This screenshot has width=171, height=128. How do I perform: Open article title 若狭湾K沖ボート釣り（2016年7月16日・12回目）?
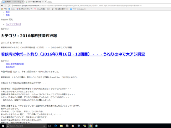pos(73,54)
